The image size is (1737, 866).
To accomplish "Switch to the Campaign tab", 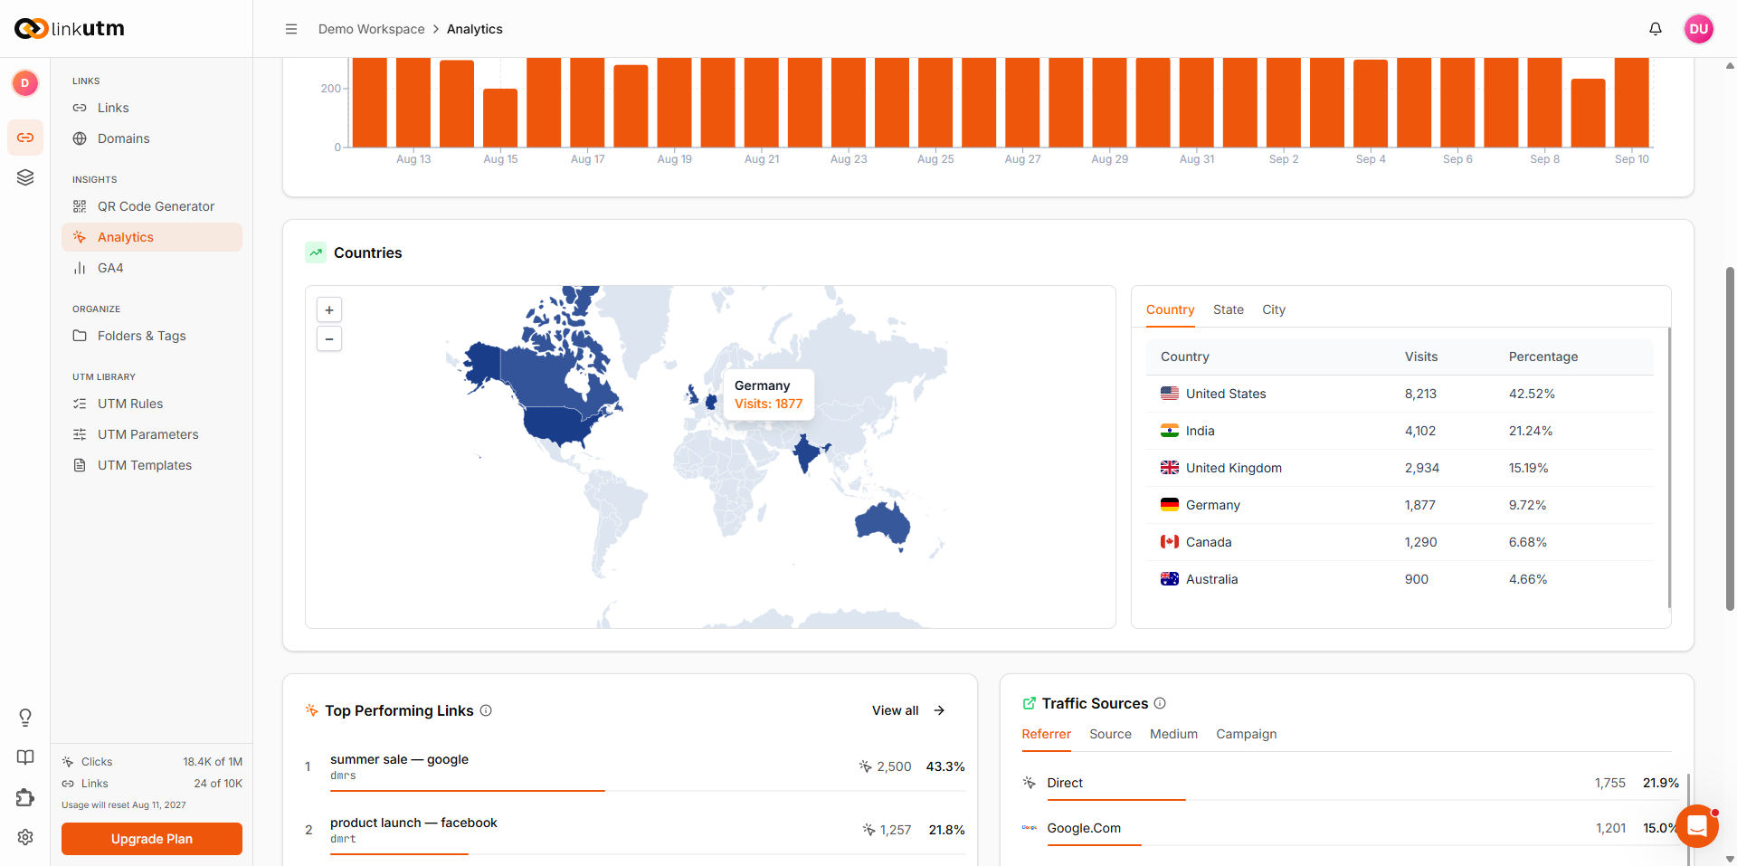I will (x=1246, y=734).
